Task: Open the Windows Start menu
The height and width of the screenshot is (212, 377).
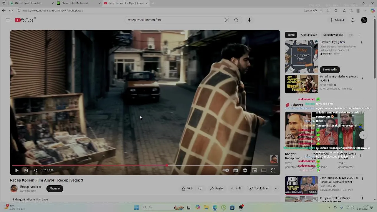Action: pos(136,207)
